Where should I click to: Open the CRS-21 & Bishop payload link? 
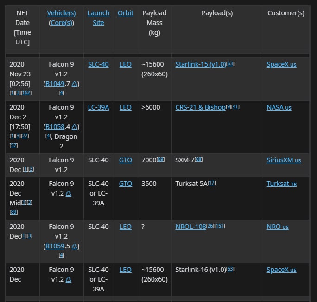200,107
